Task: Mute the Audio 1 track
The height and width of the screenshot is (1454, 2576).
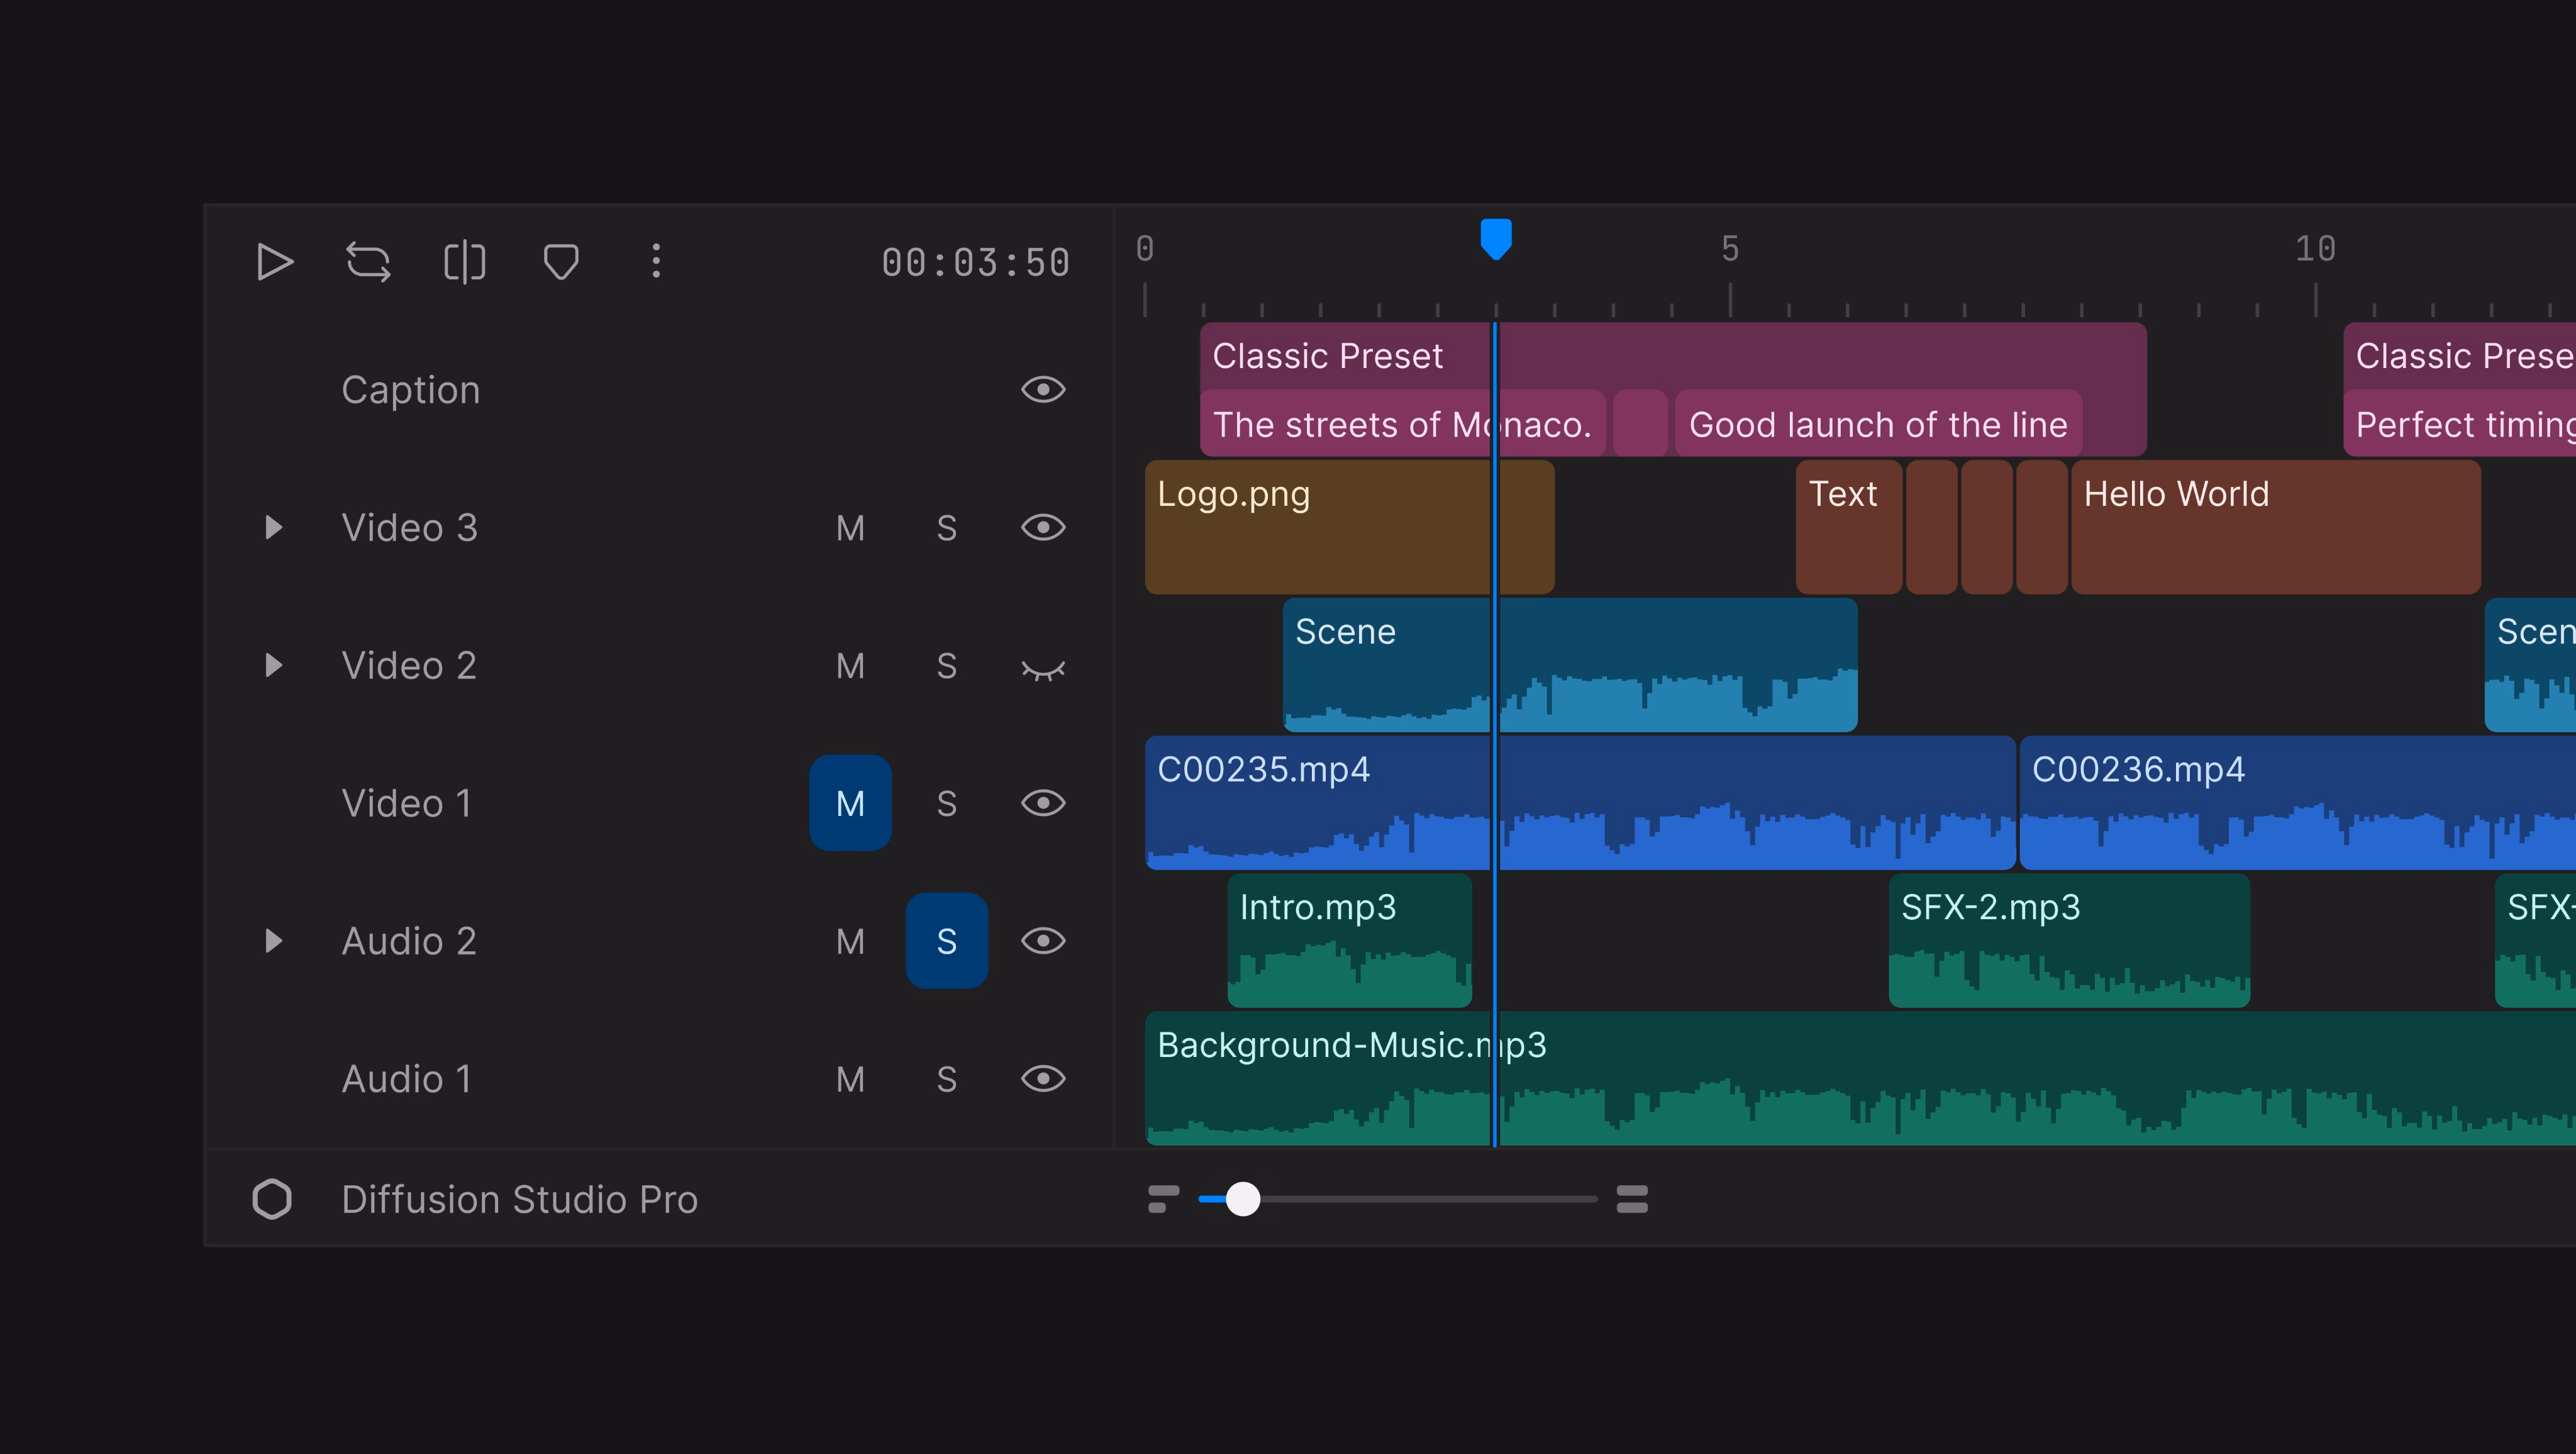Action: coord(850,1079)
